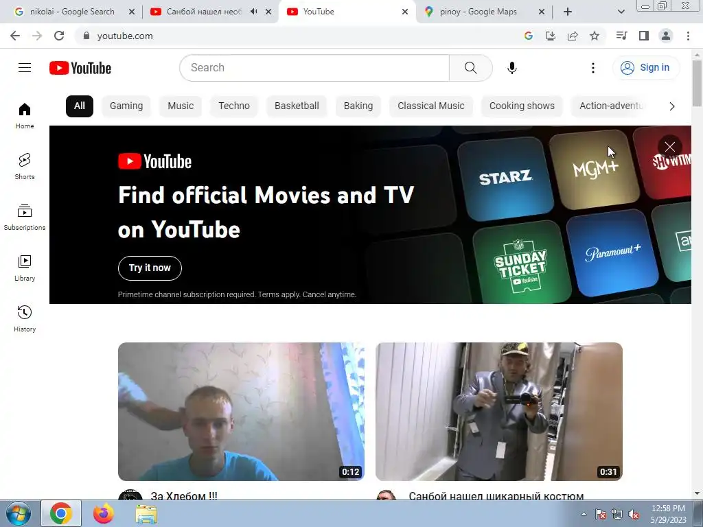Switch to the pinoy Google Maps tab
Screen dimensions: 703x527
point(479,12)
